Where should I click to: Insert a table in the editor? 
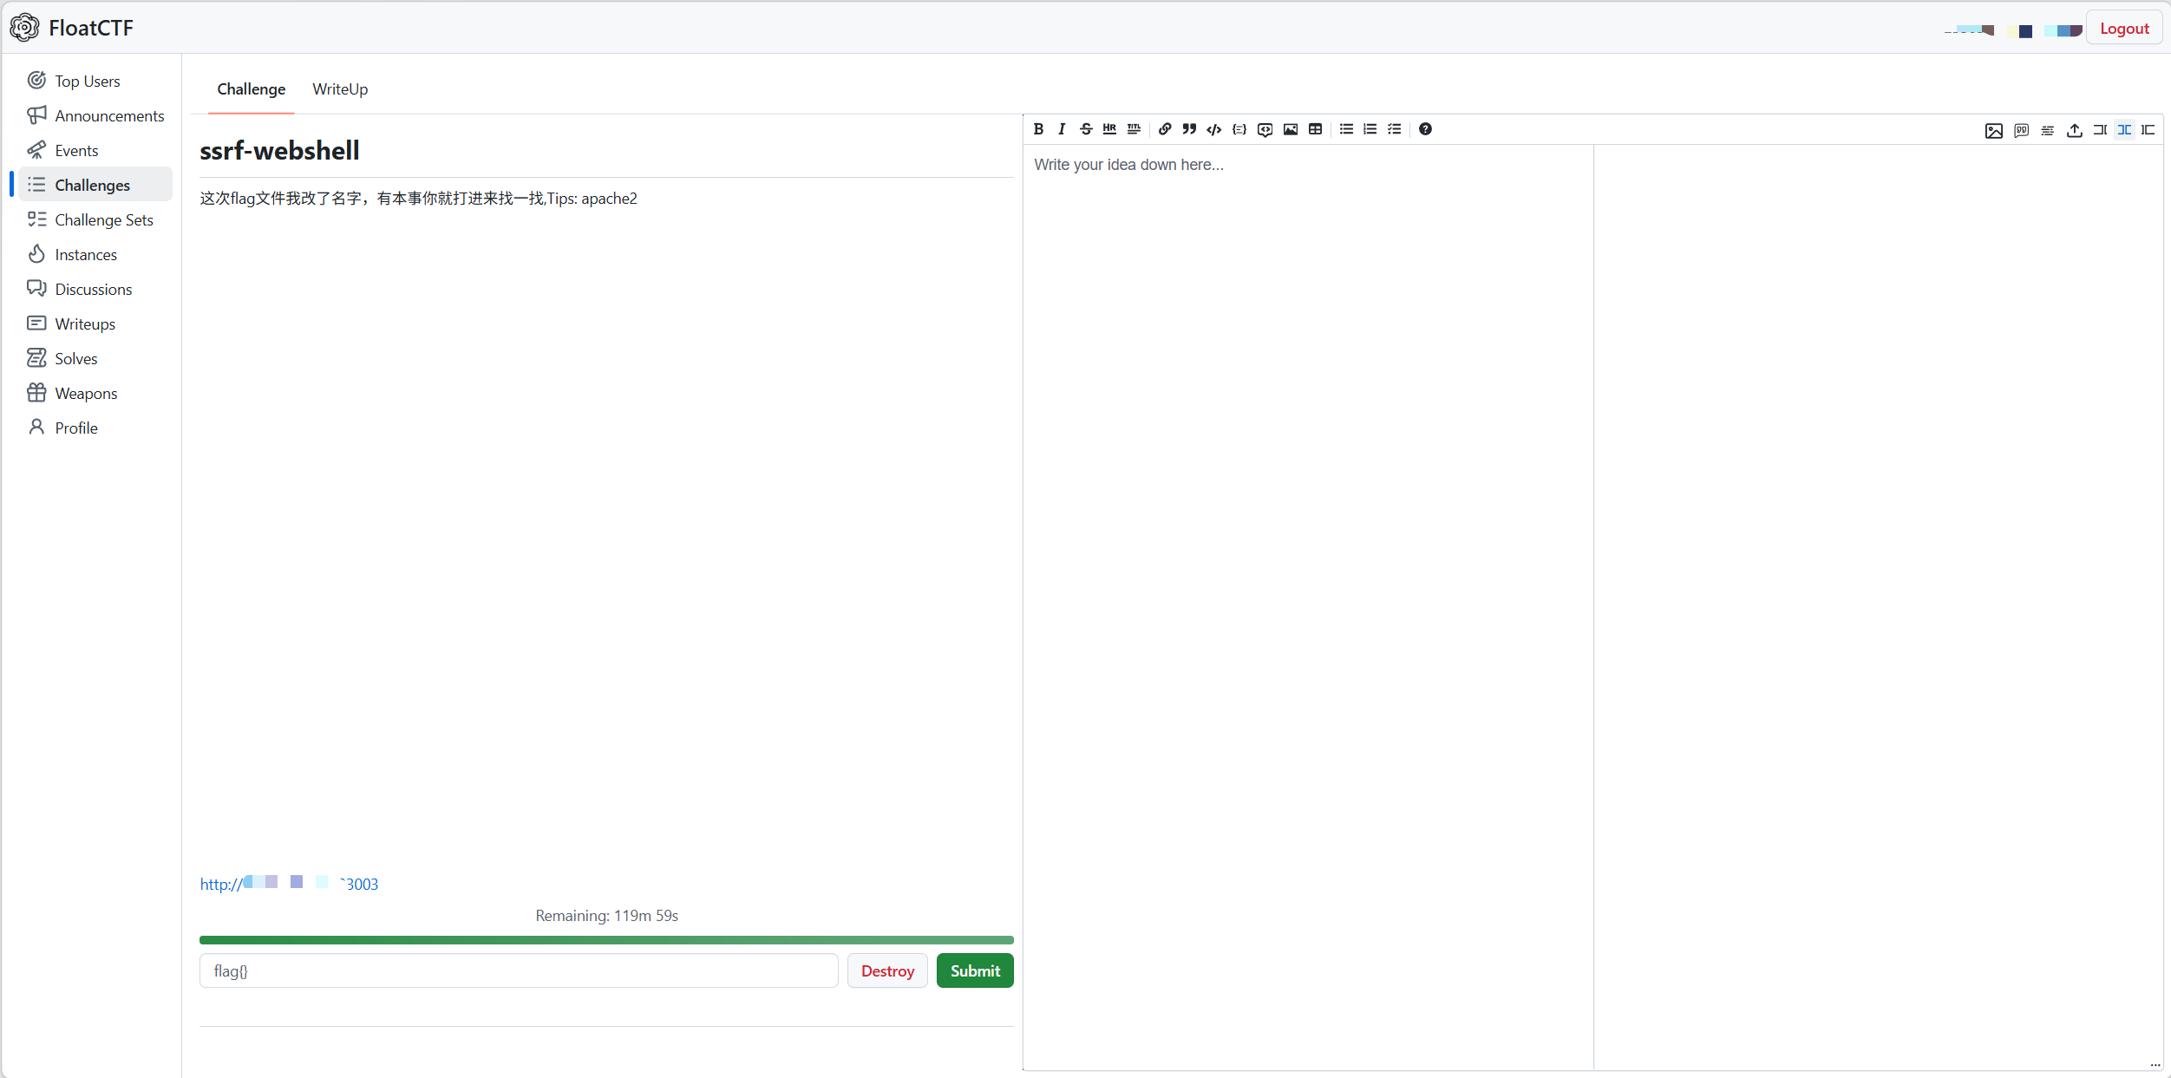[1316, 129]
